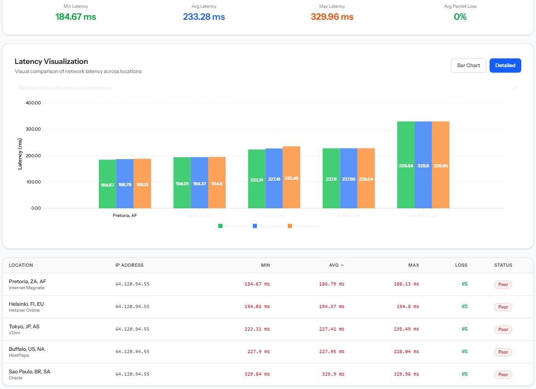This screenshot has height=389, width=536.
Task: Click Poor status badge for Pretoria row
Action: coord(503,285)
